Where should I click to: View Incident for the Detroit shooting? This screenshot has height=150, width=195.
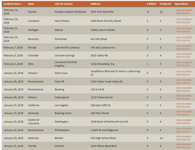184,29
